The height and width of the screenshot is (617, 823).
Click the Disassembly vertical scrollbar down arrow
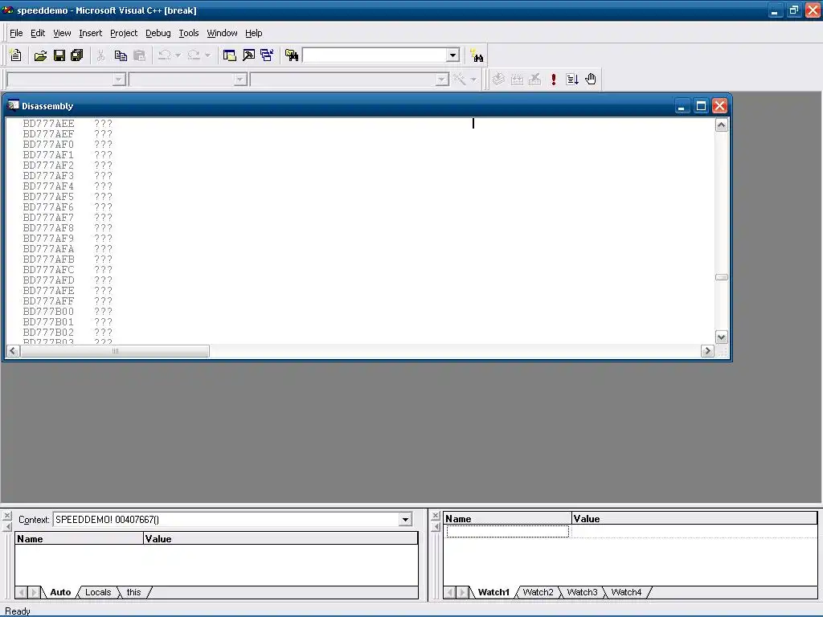tap(722, 337)
